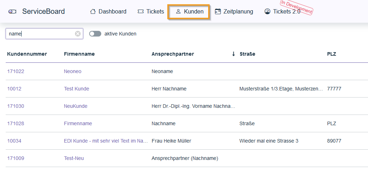Click the Tickets ticket icon

141,12
